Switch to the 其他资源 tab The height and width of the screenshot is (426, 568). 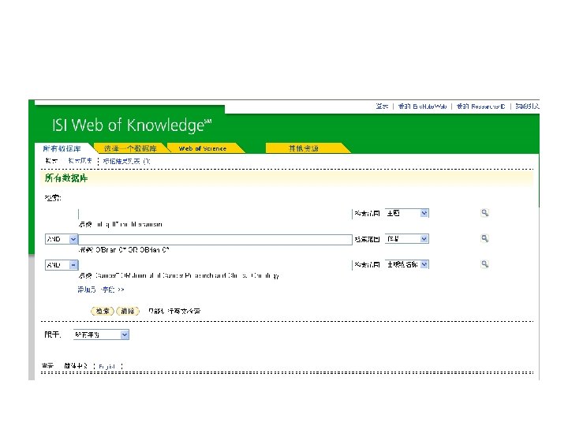pos(304,148)
